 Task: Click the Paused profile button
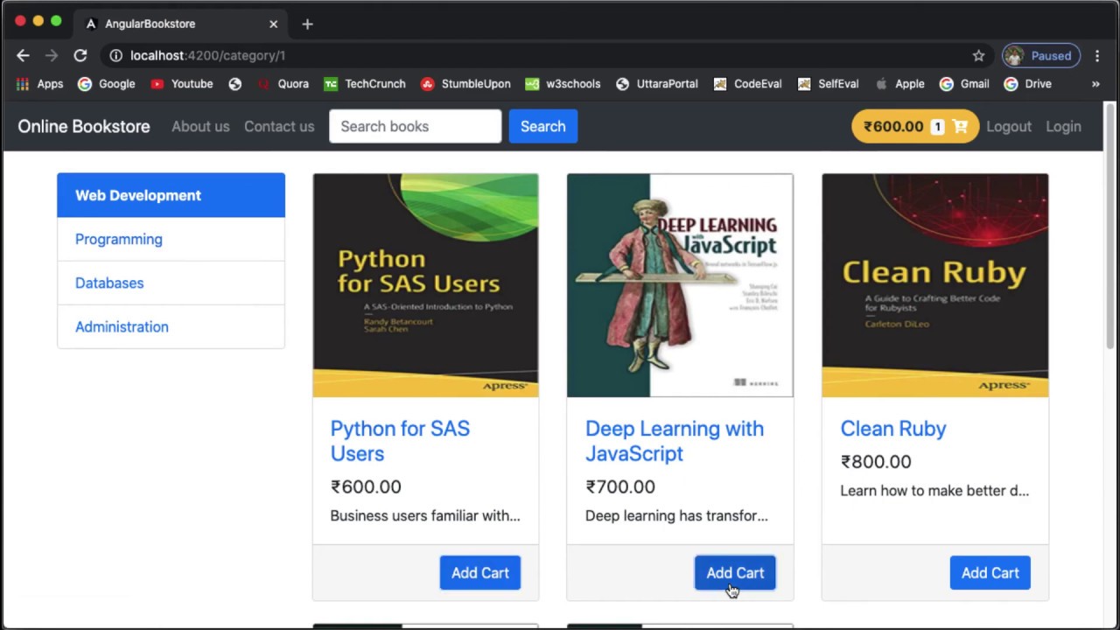click(1041, 55)
